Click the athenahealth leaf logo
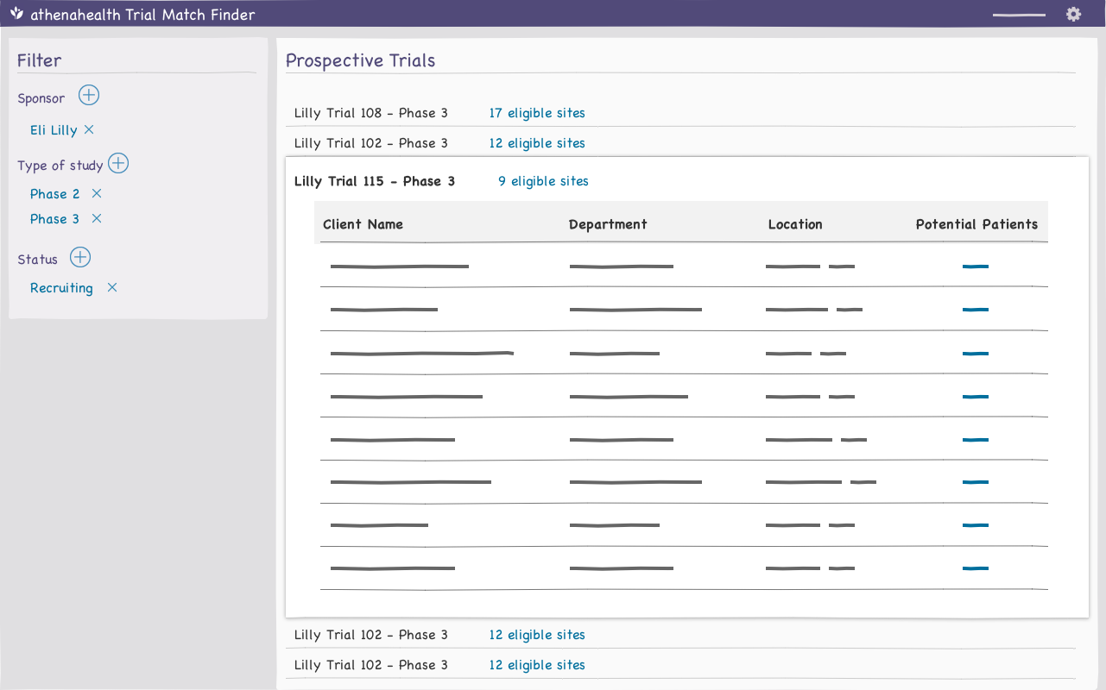This screenshot has width=1106, height=690. (x=16, y=14)
